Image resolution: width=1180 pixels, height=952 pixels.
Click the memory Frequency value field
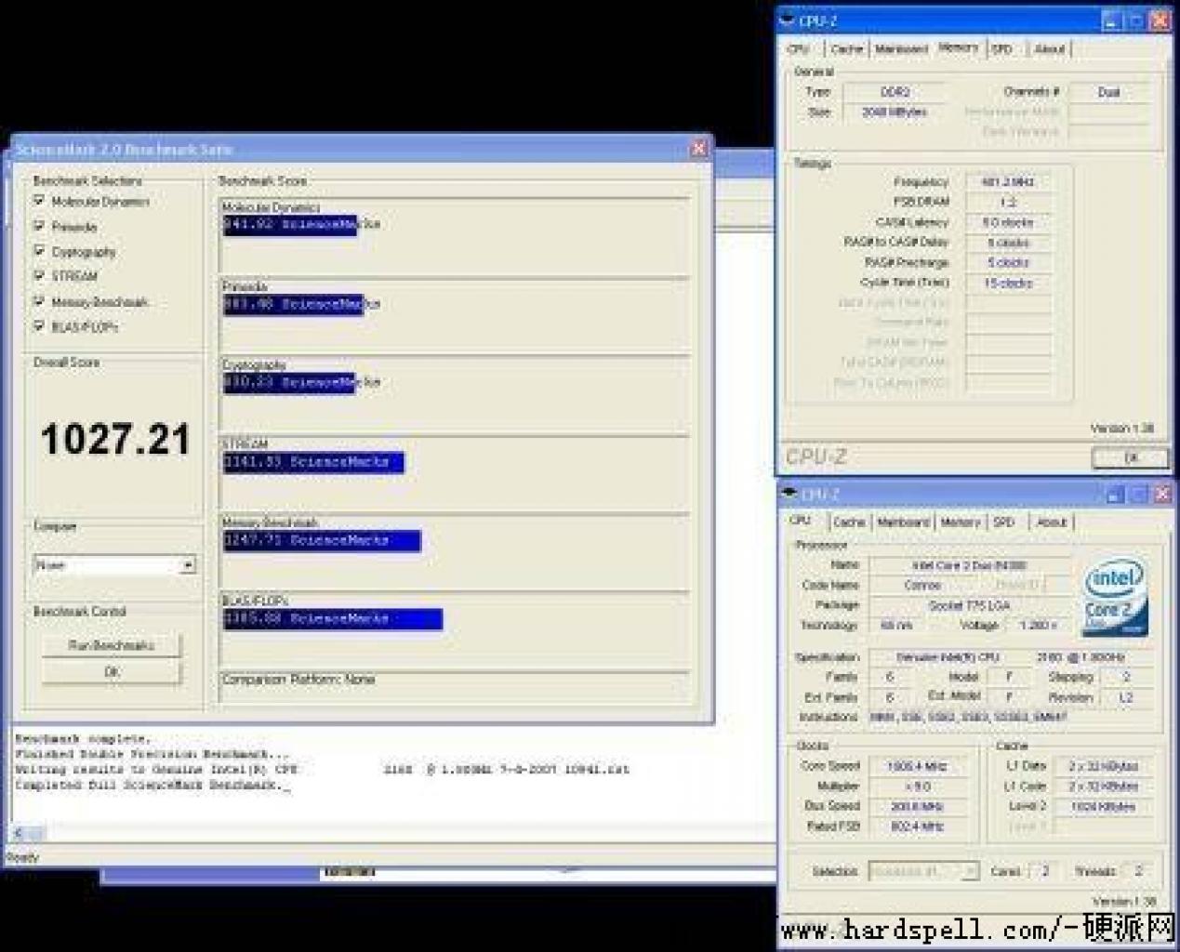1008,182
